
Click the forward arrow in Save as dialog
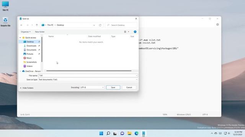click(x=27, y=25)
